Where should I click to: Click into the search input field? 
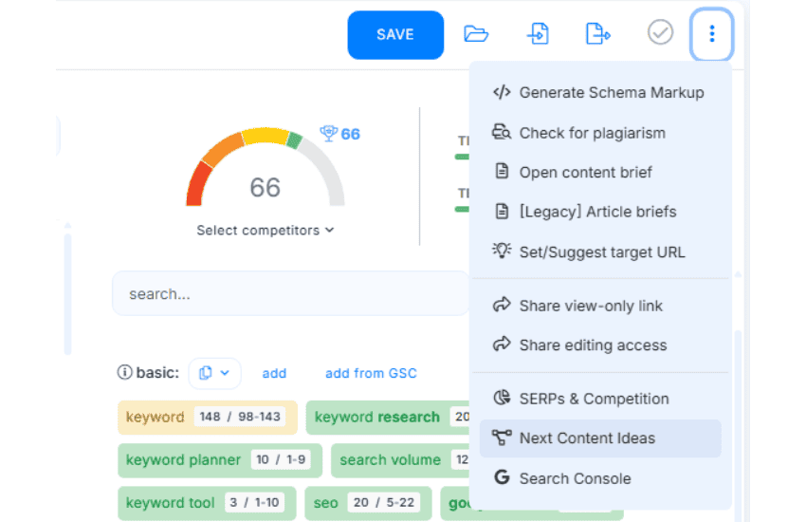[x=289, y=294]
